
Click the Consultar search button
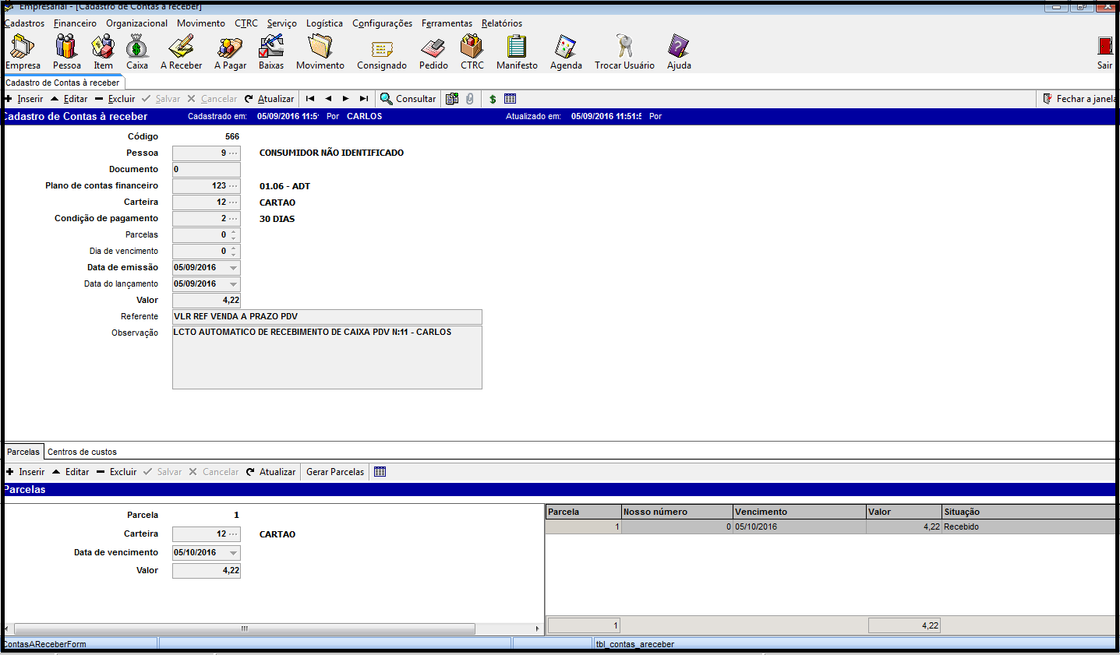coord(408,99)
